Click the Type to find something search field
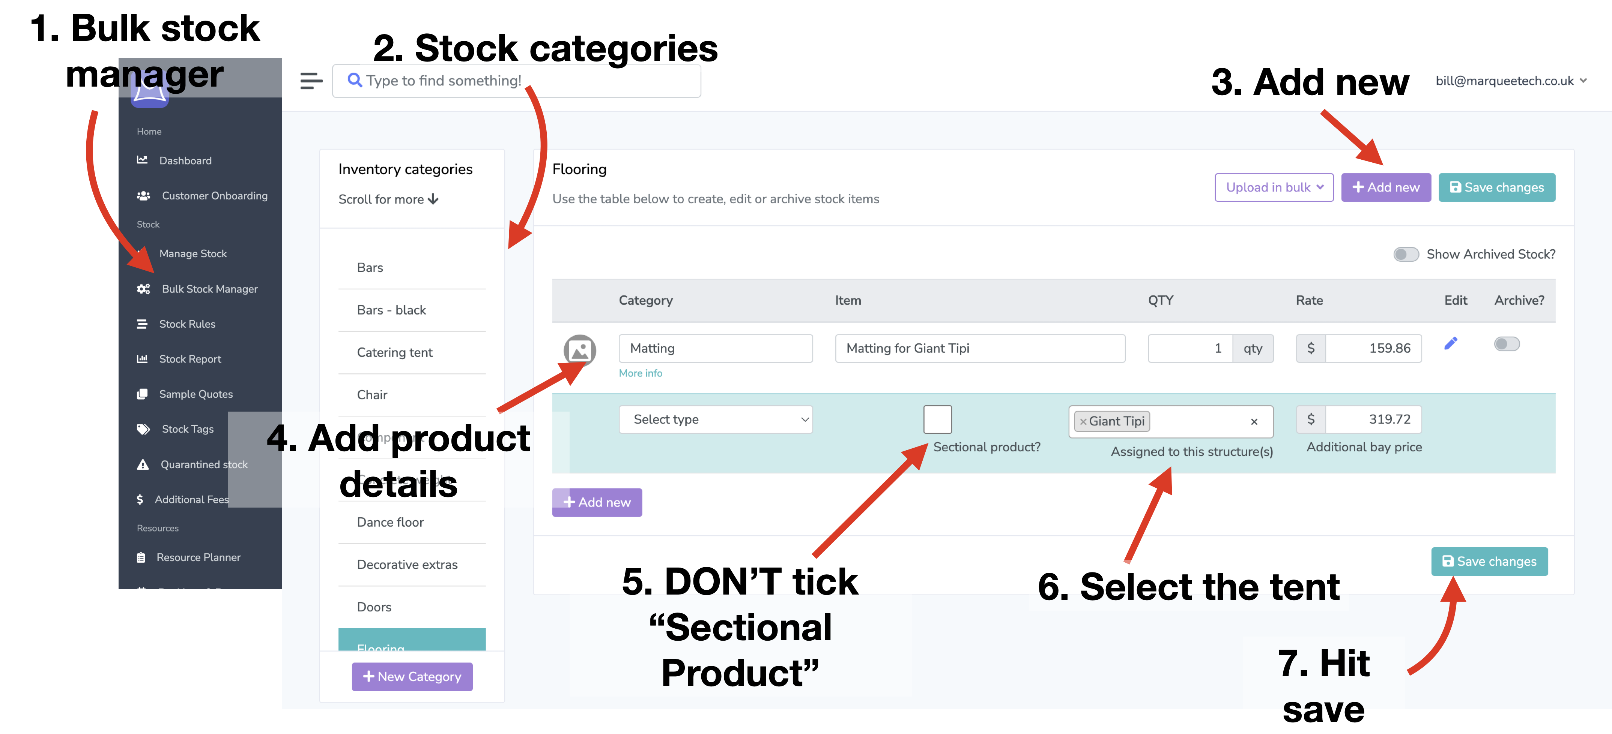Viewport: 1612px width, 734px height. coord(516,81)
